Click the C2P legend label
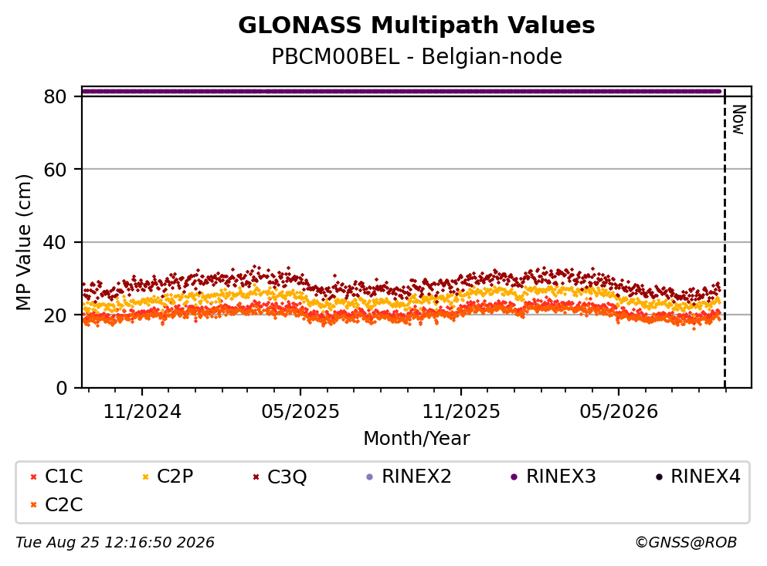Screen dimensions: 767x566 (175, 477)
